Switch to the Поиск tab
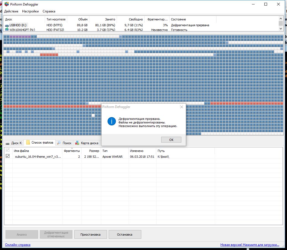The height and width of the screenshot is (250, 287). click(64, 143)
